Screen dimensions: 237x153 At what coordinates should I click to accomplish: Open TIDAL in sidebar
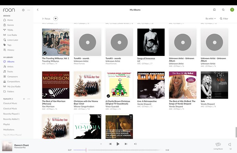(x=8, y=30)
